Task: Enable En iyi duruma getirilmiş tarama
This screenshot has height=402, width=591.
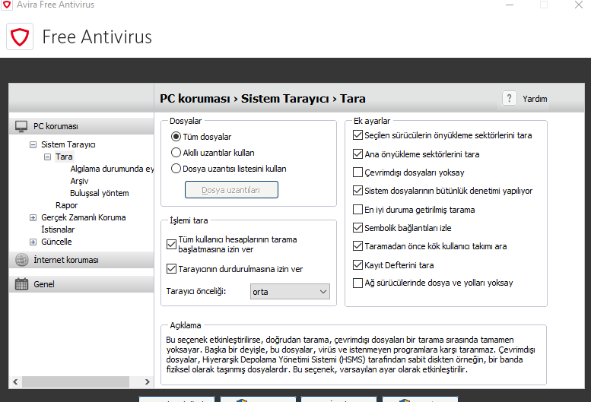Action: point(357,209)
